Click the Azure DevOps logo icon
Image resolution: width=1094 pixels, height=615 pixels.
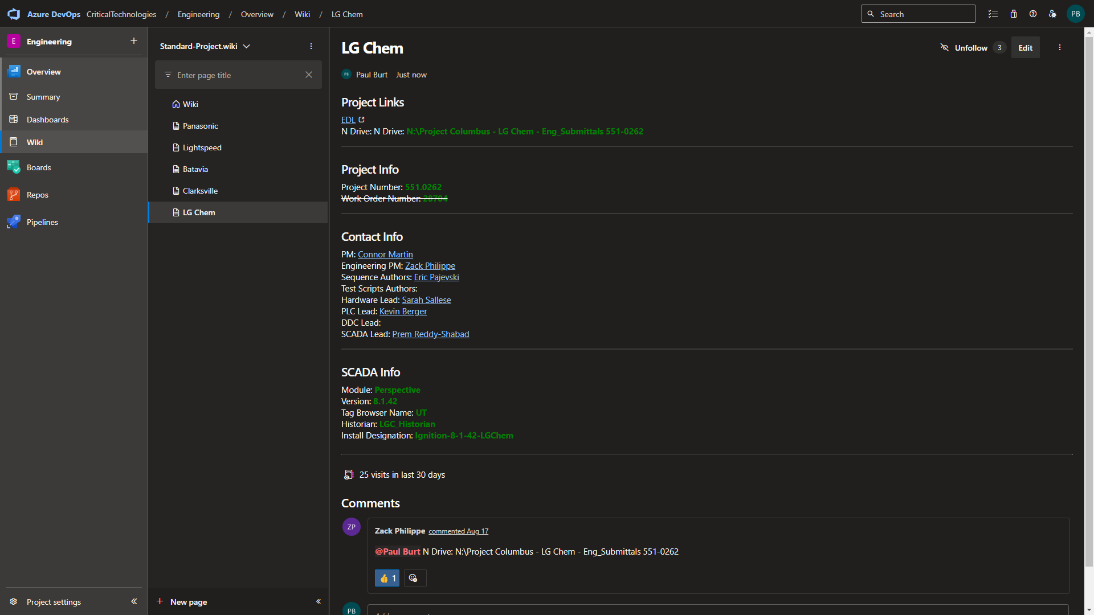[14, 14]
